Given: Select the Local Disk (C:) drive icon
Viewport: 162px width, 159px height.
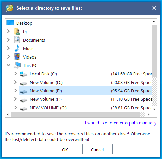Looking at the screenshot, I should click(x=23, y=74).
